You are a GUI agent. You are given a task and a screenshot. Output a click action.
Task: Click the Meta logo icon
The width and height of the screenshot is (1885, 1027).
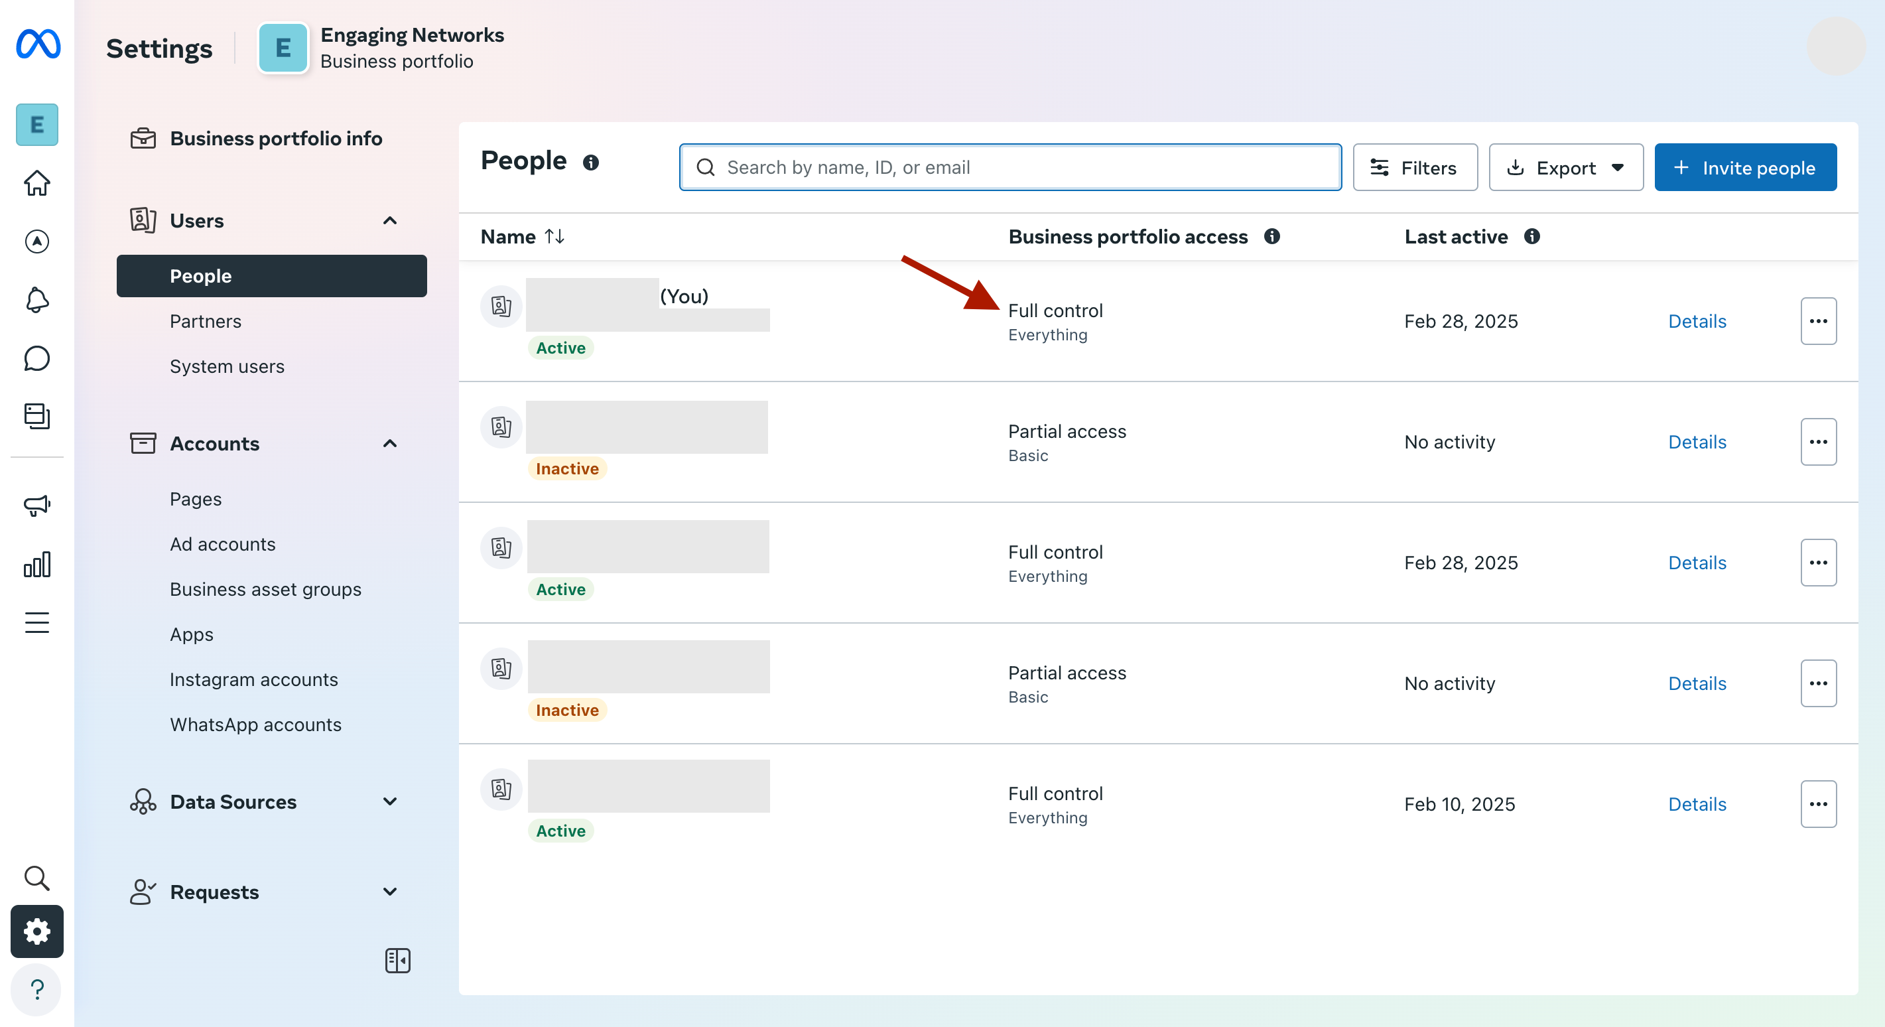(38, 44)
